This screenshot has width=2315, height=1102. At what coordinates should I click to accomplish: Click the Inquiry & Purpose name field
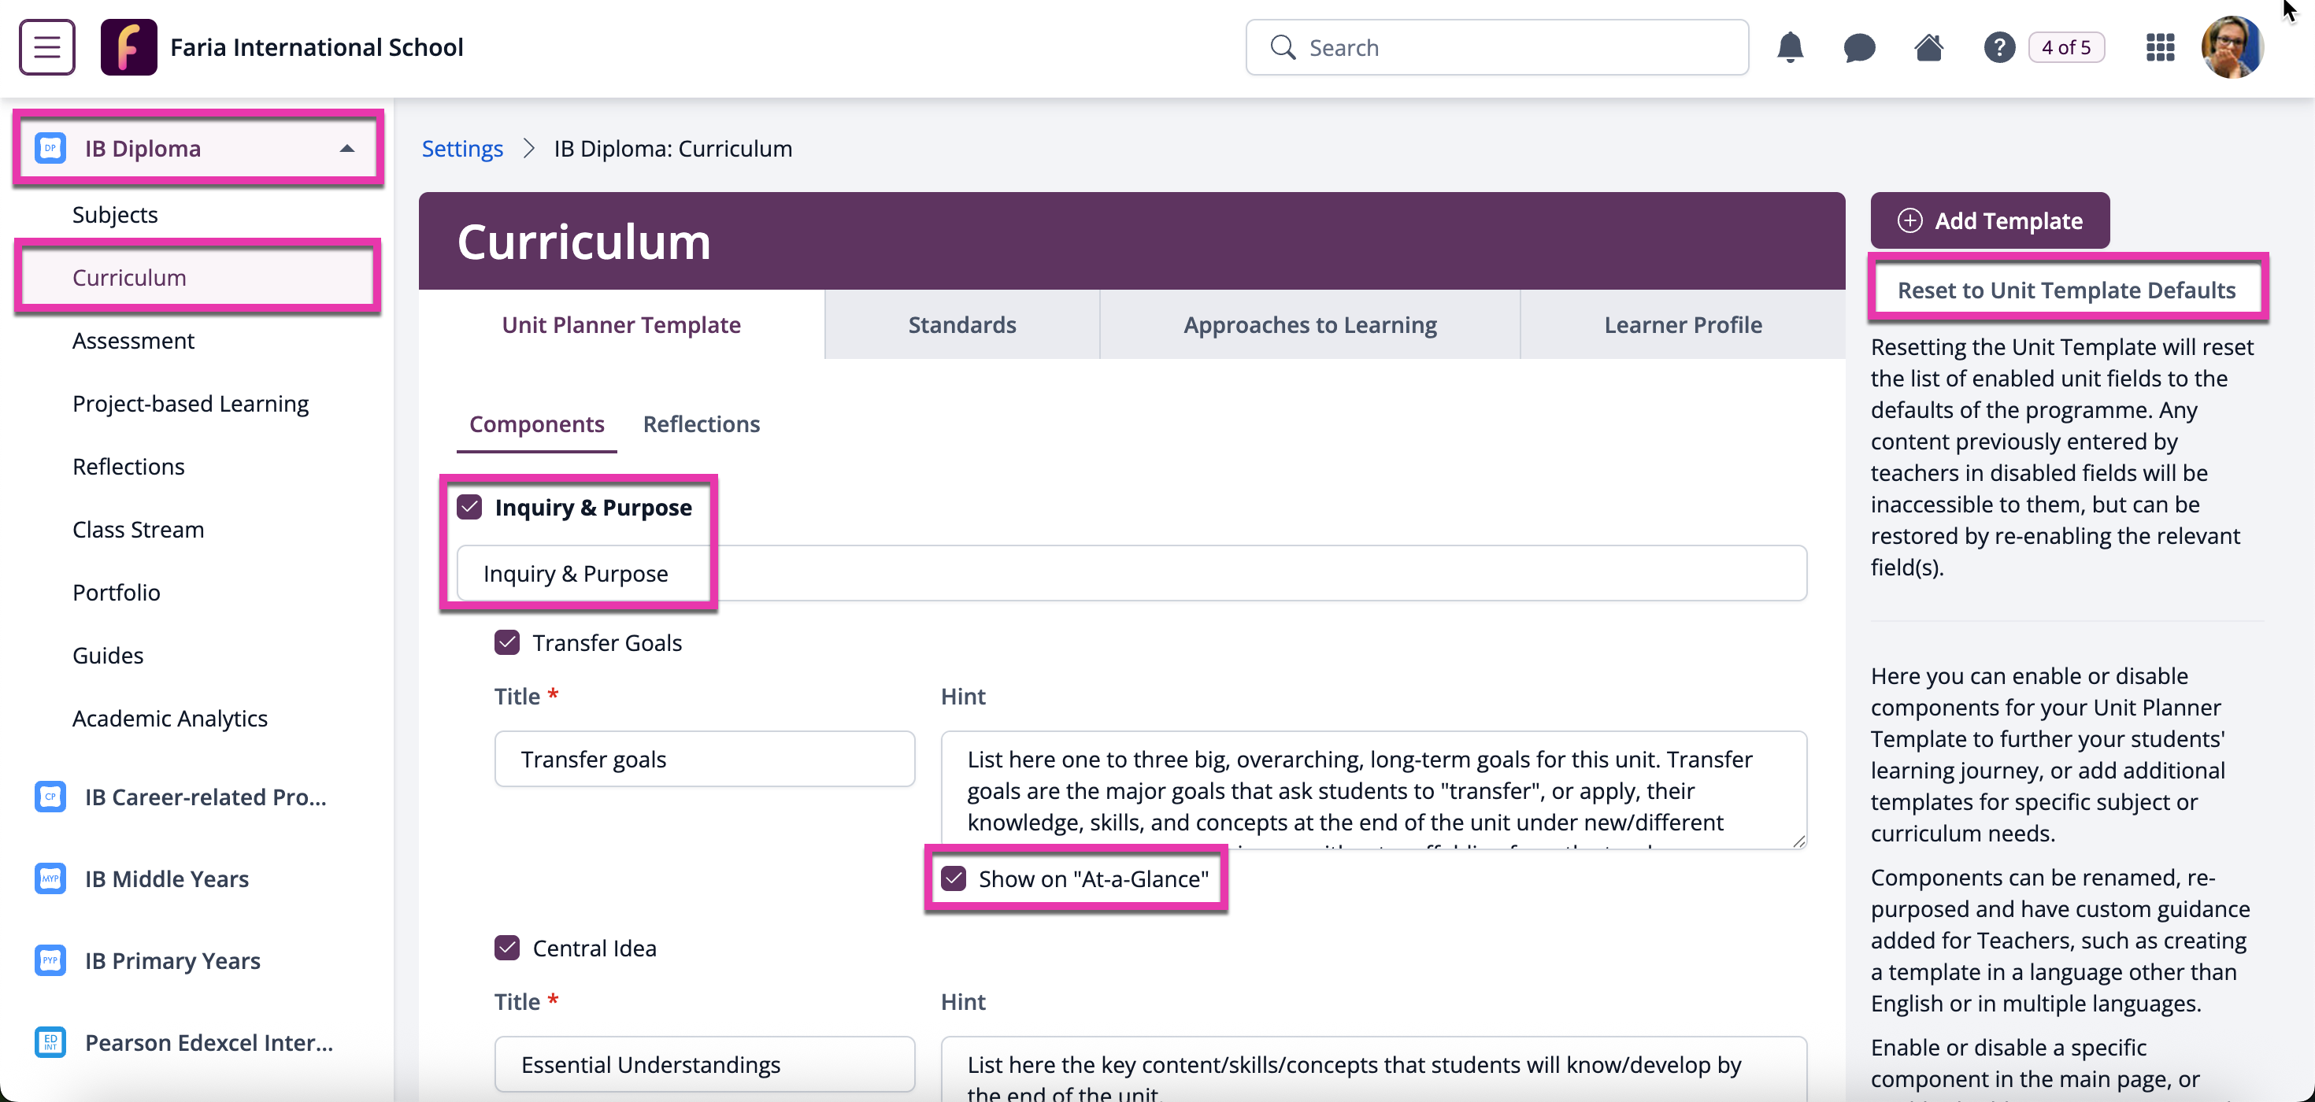(x=1132, y=573)
